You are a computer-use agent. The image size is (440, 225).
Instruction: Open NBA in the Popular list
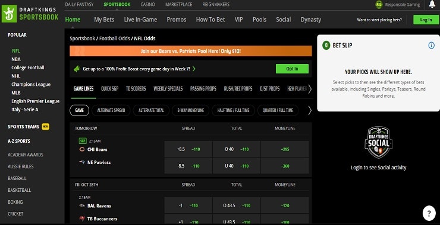click(x=16, y=59)
